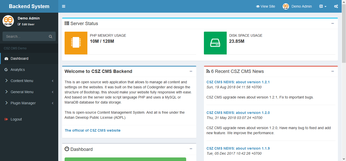Click the Demo Admin avatar in top bar
This screenshot has width=346, height=161.
[286, 6]
